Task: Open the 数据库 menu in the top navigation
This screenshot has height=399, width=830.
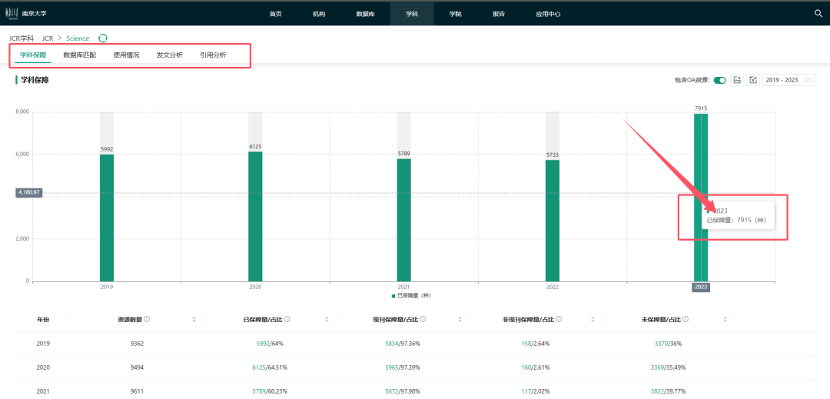Action: pyautogui.click(x=366, y=14)
